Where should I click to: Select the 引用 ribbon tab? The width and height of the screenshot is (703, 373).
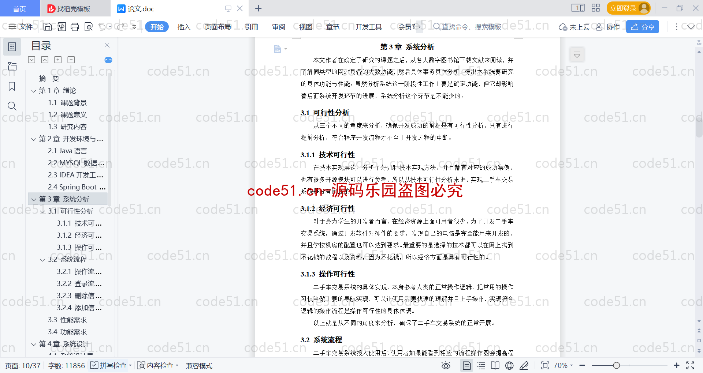252,27
